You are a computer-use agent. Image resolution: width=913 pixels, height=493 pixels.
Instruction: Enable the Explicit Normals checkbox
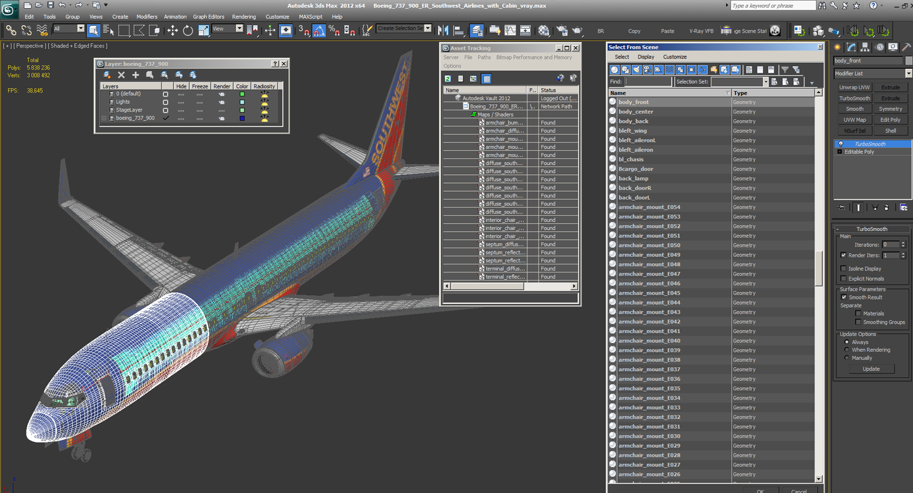(x=843, y=279)
